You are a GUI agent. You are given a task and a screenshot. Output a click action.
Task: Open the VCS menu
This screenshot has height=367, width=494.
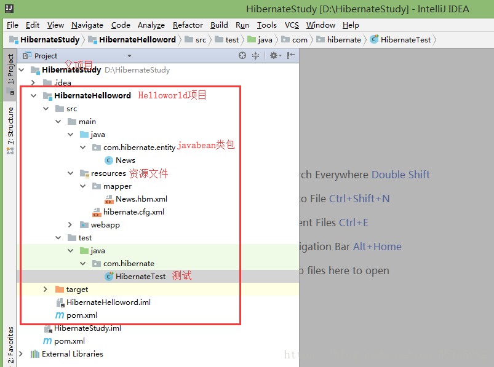292,25
